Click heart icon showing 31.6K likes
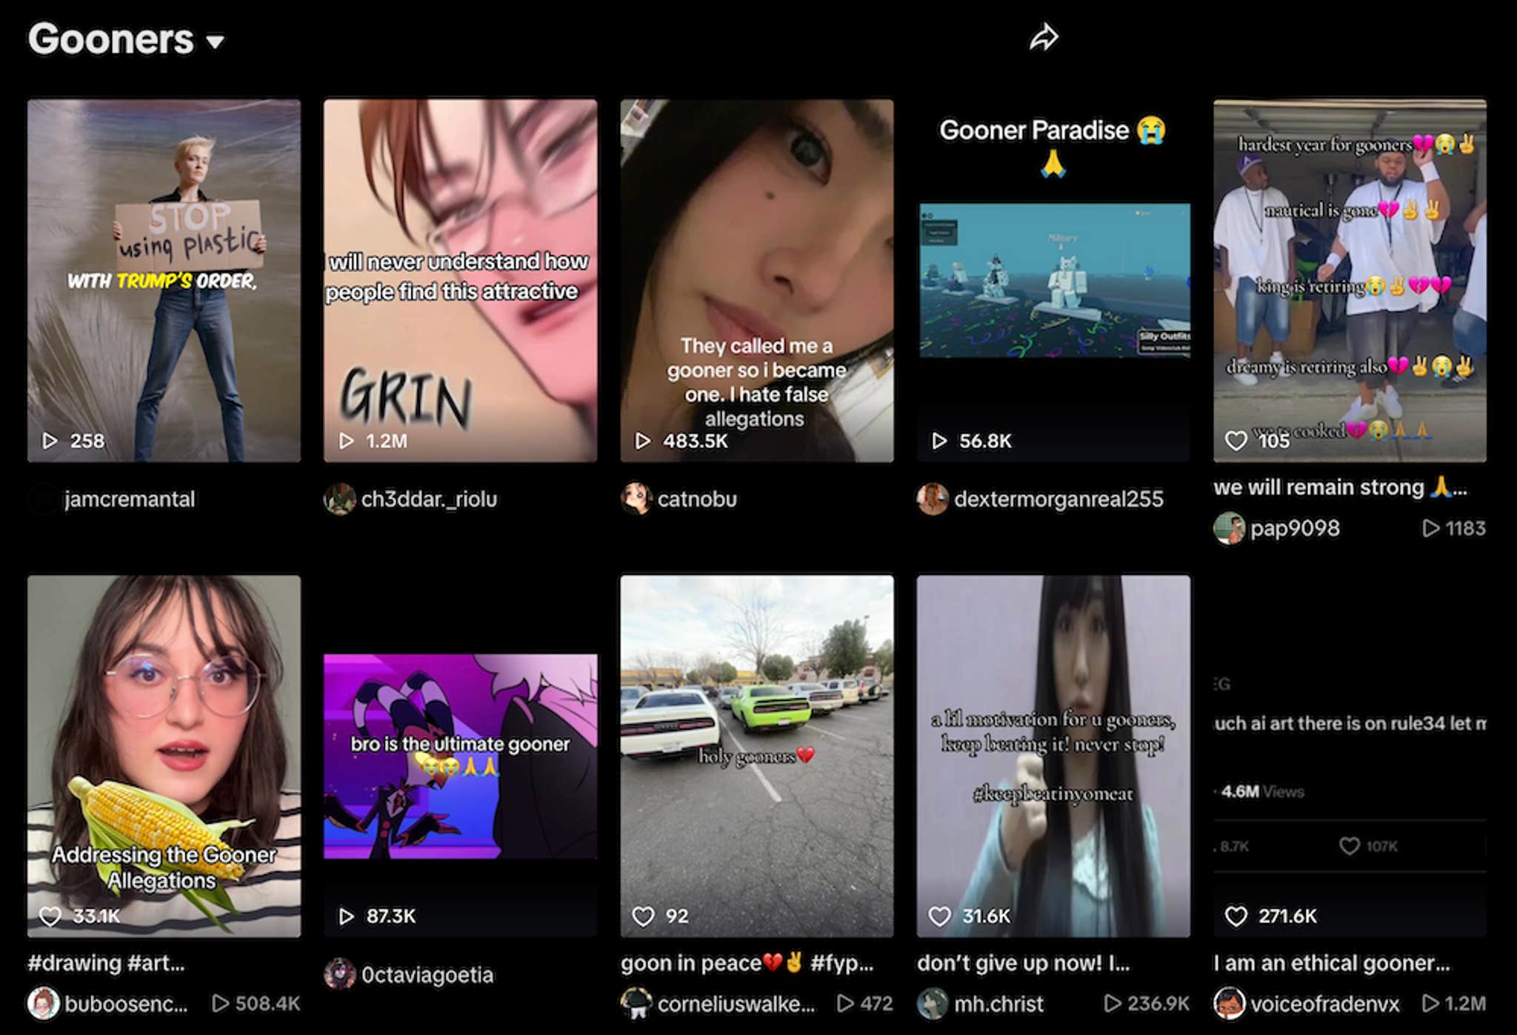The image size is (1517, 1035). click(x=939, y=916)
